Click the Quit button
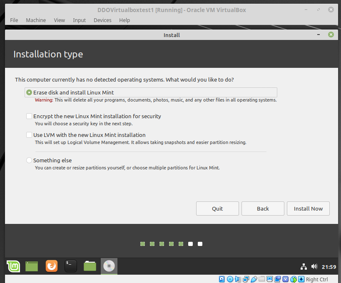Image resolution: width=341 pixels, height=283 pixels. (x=217, y=209)
